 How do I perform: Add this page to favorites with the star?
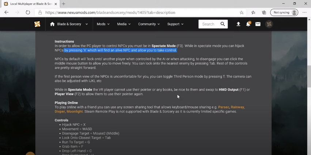point(242,12)
